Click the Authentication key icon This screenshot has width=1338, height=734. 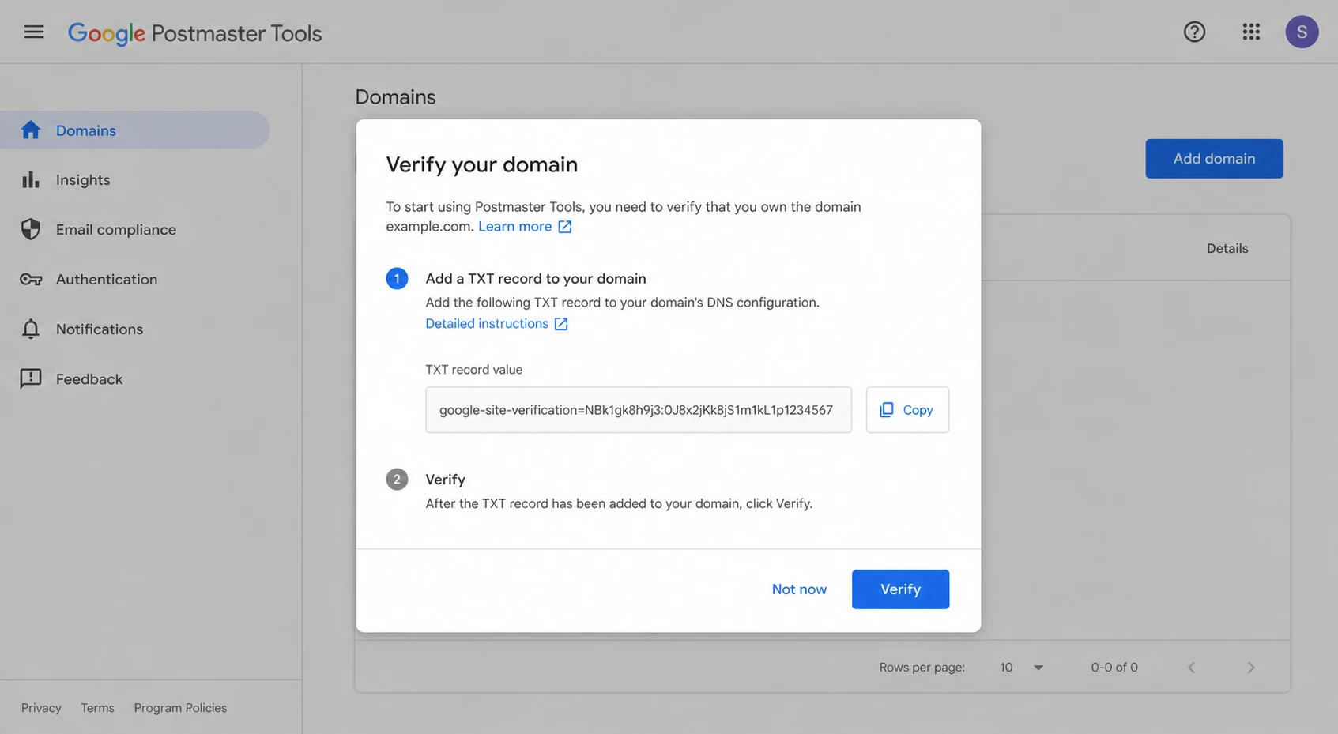[x=31, y=280]
